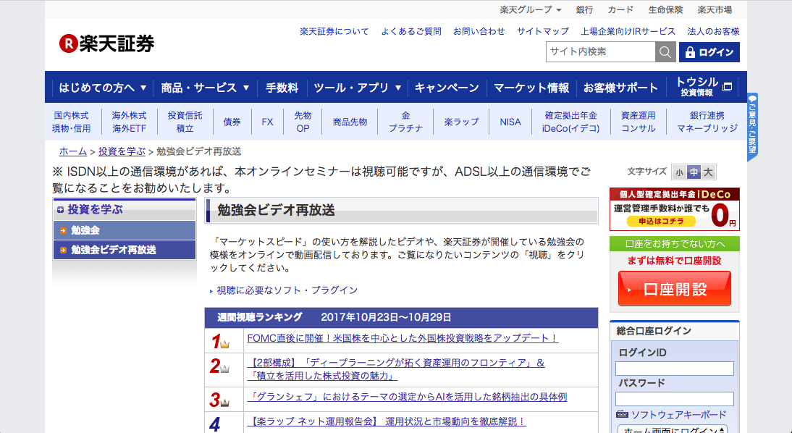Click the サイト内検索 search box
The width and height of the screenshot is (792, 433).
(x=600, y=52)
